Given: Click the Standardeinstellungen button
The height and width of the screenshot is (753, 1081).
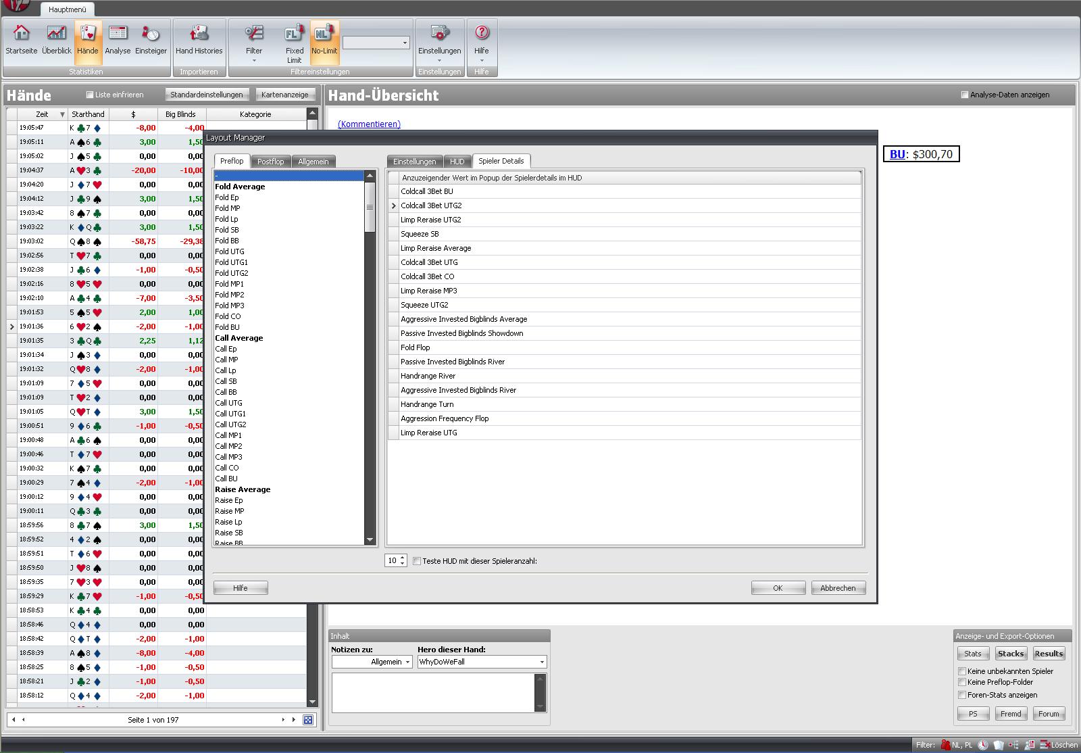Looking at the screenshot, I should 207,95.
